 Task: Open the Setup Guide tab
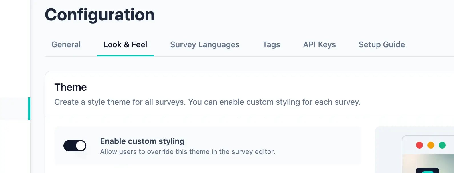point(382,45)
